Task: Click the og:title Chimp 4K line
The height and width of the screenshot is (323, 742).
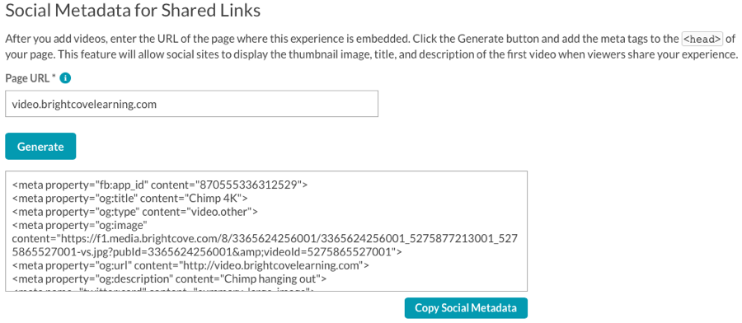Action: click(x=129, y=198)
